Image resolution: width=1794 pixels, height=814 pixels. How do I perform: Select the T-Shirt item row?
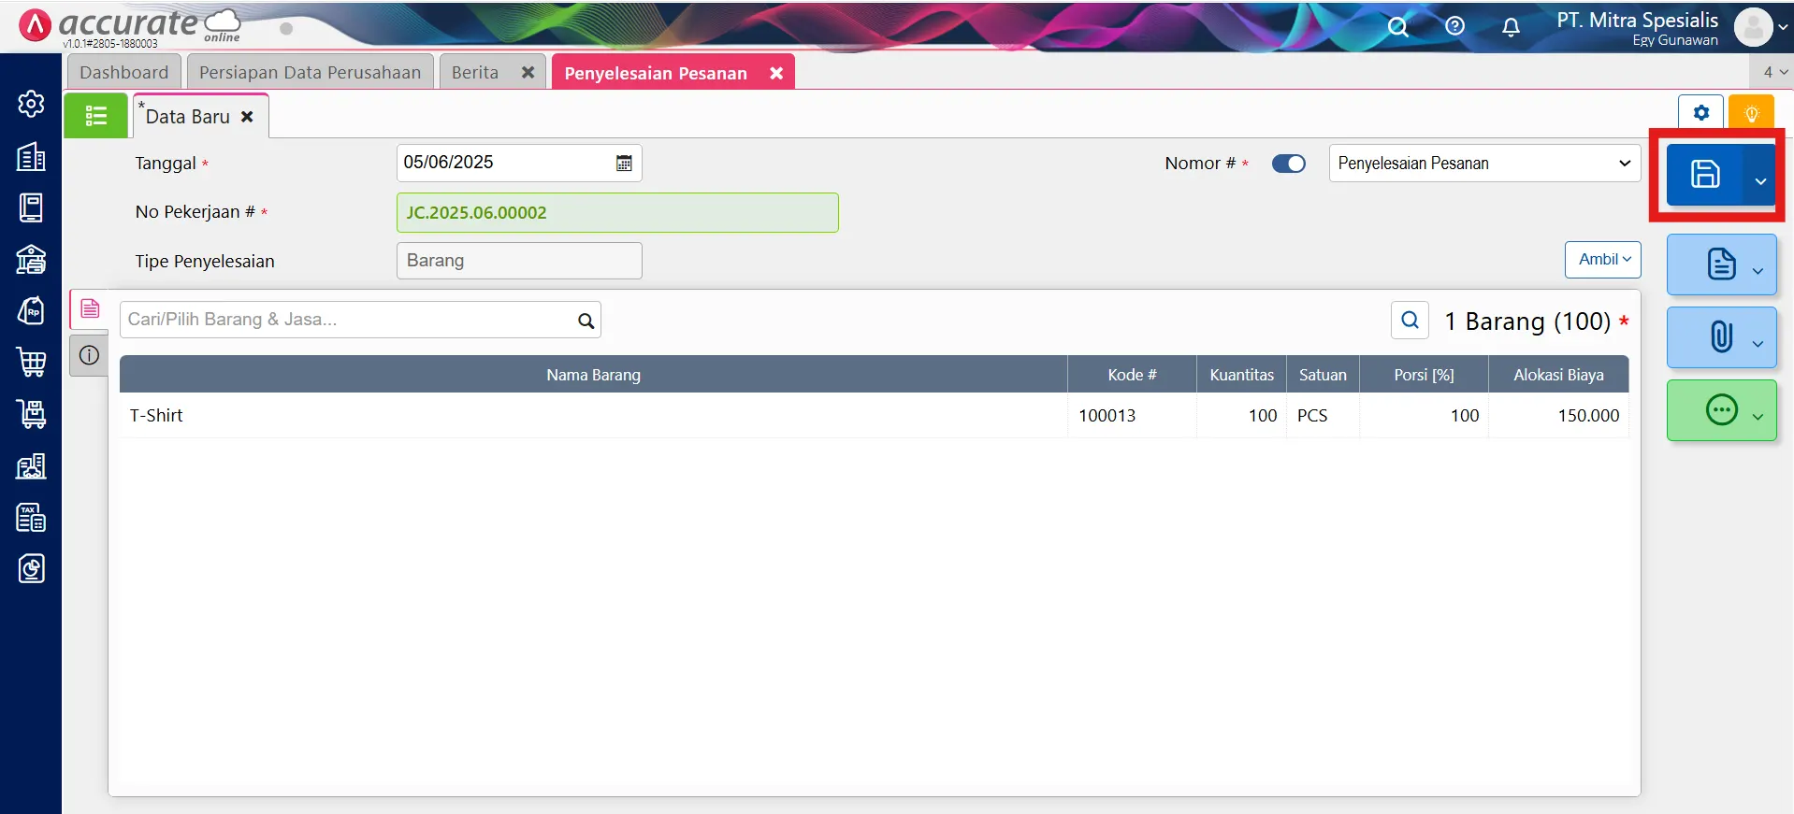[874, 416]
